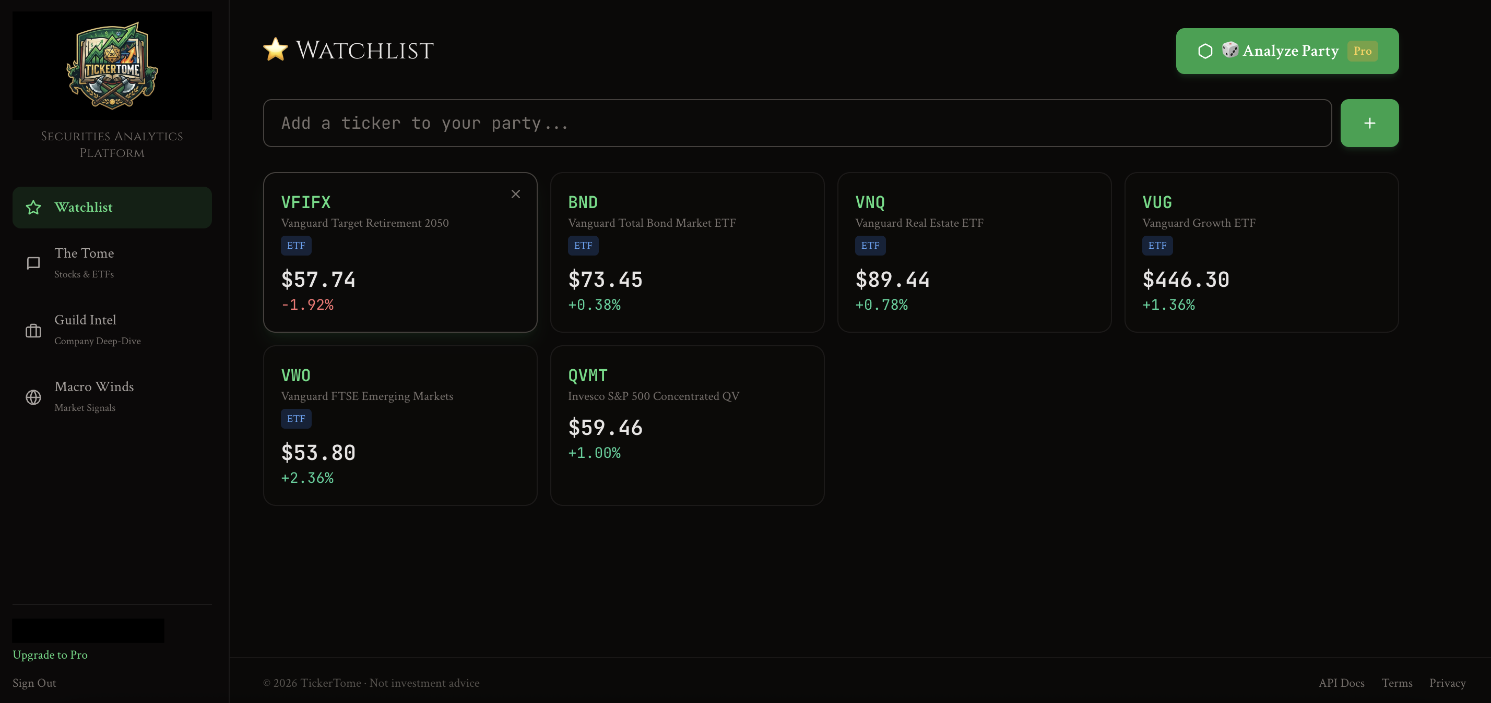
Task: Click the TickerTome shield logo
Action: point(112,65)
